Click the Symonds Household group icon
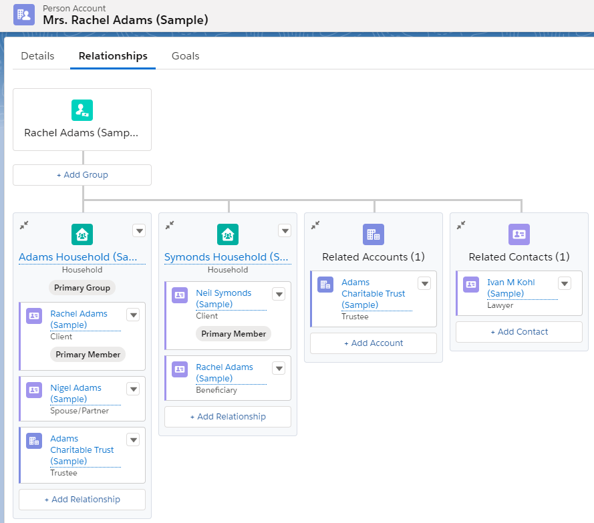Image resolution: width=594 pixels, height=523 pixels. 228,234
